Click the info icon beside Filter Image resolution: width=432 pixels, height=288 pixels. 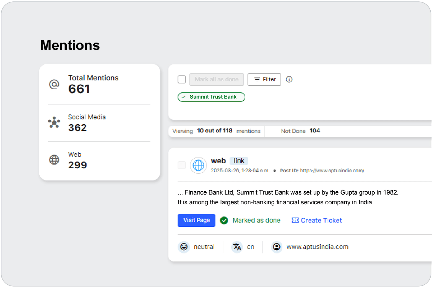tap(289, 80)
